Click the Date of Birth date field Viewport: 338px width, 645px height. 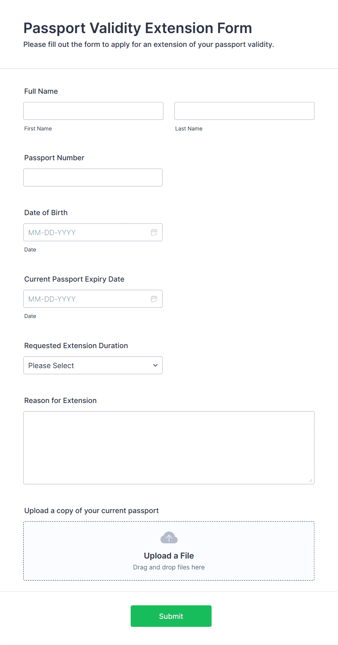[93, 233]
